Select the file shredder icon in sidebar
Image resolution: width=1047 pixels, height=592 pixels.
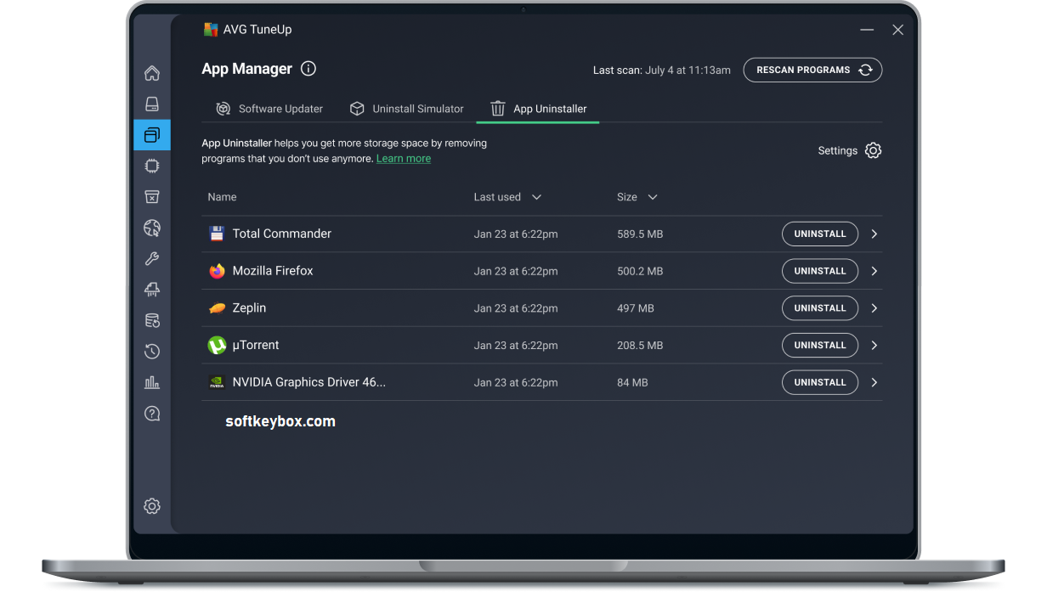pyautogui.click(x=152, y=290)
